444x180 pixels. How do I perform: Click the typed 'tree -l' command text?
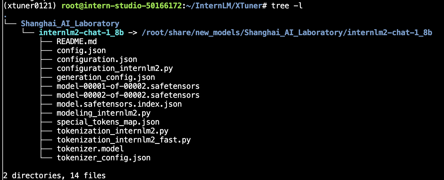click(287, 6)
